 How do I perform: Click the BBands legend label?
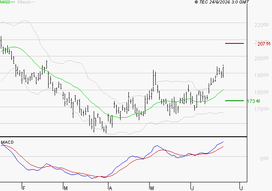point(24,2)
